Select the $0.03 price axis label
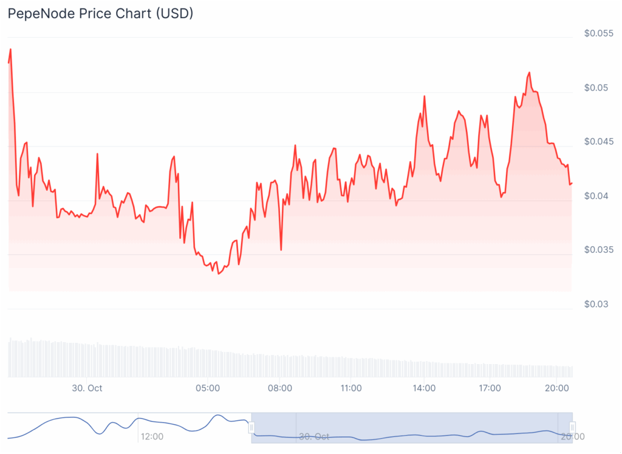This screenshot has height=454, width=622. [596, 304]
